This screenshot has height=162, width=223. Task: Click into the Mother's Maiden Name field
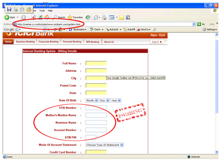point(96,115)
